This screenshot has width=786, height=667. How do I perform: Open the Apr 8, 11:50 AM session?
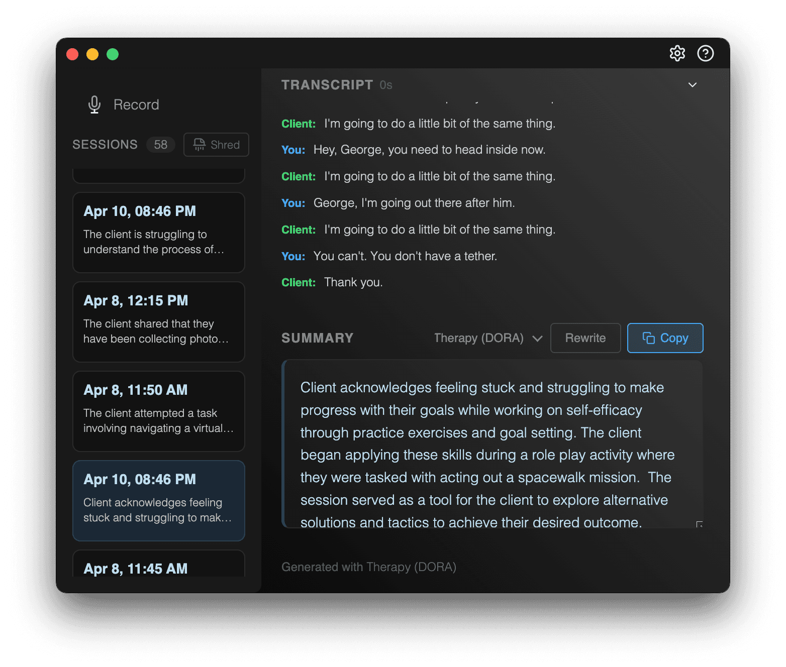pyautogui.click(x=158, y=411)
